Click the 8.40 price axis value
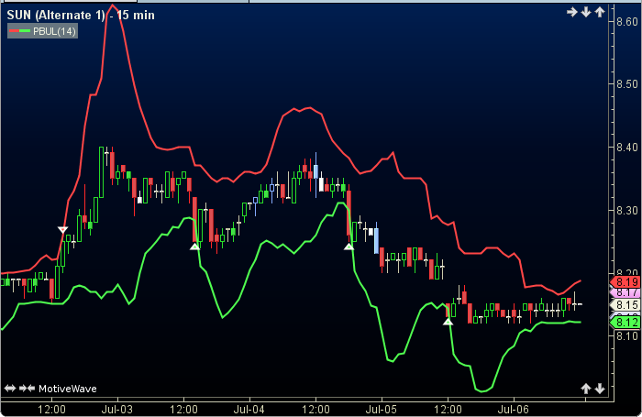 pos(627,148)
